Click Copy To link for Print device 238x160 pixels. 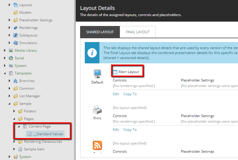pos(130,130)
